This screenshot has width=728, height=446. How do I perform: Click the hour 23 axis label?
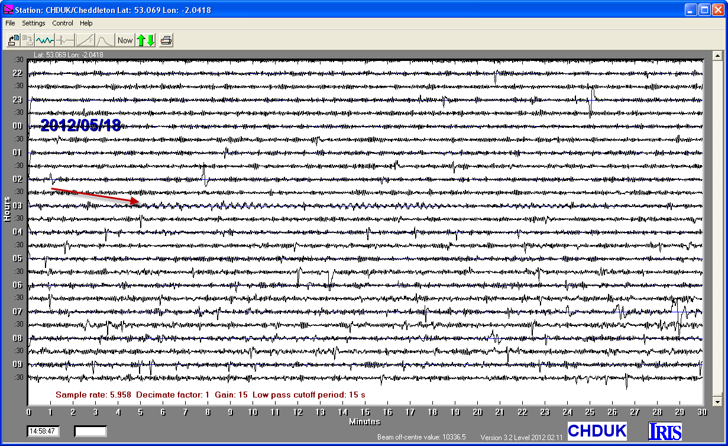coord(17,99)
